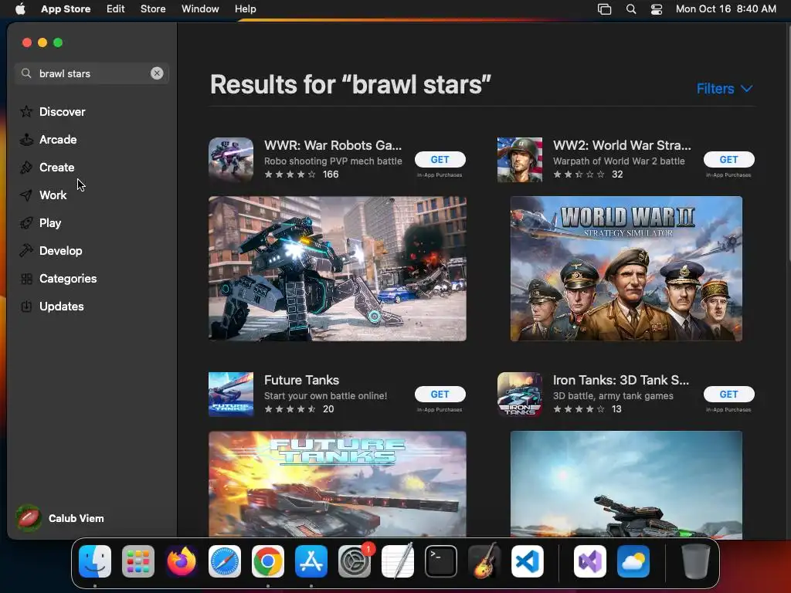Open System Settings from the Dock

tap(355, 561)
